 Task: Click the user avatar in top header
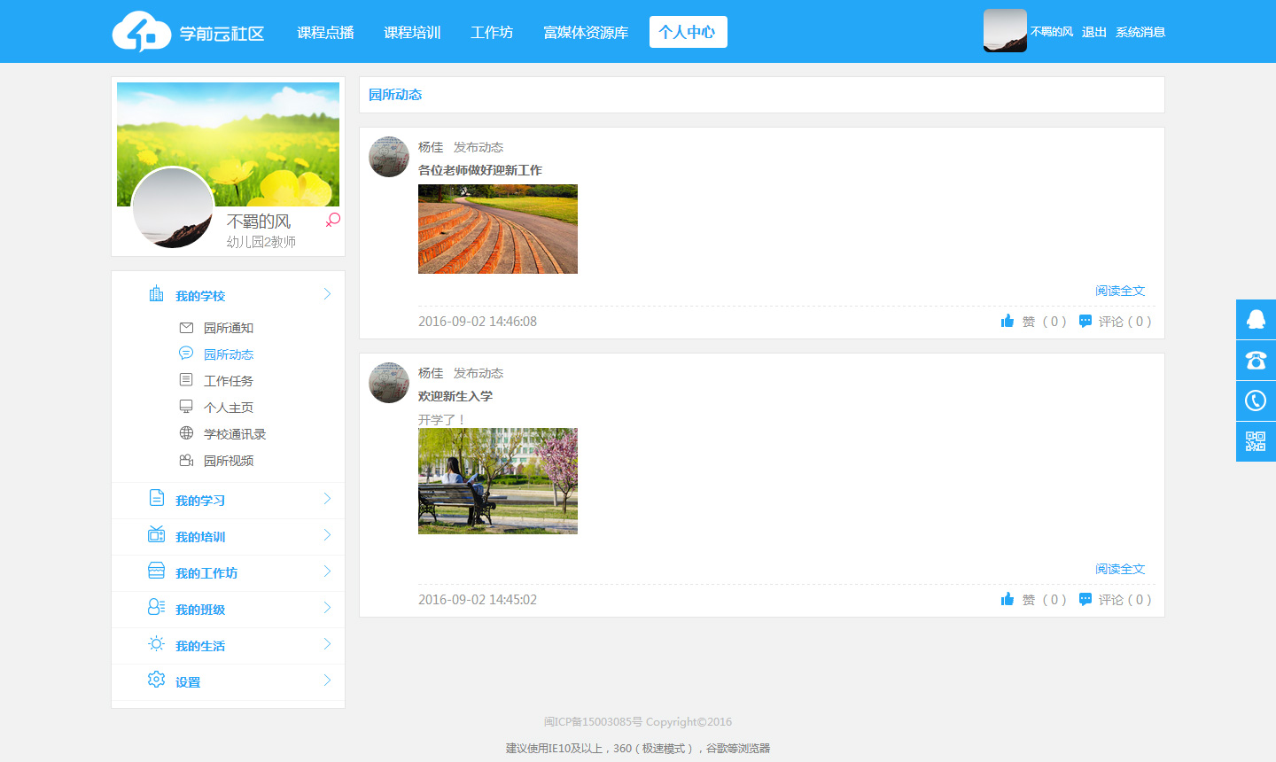1005,31
